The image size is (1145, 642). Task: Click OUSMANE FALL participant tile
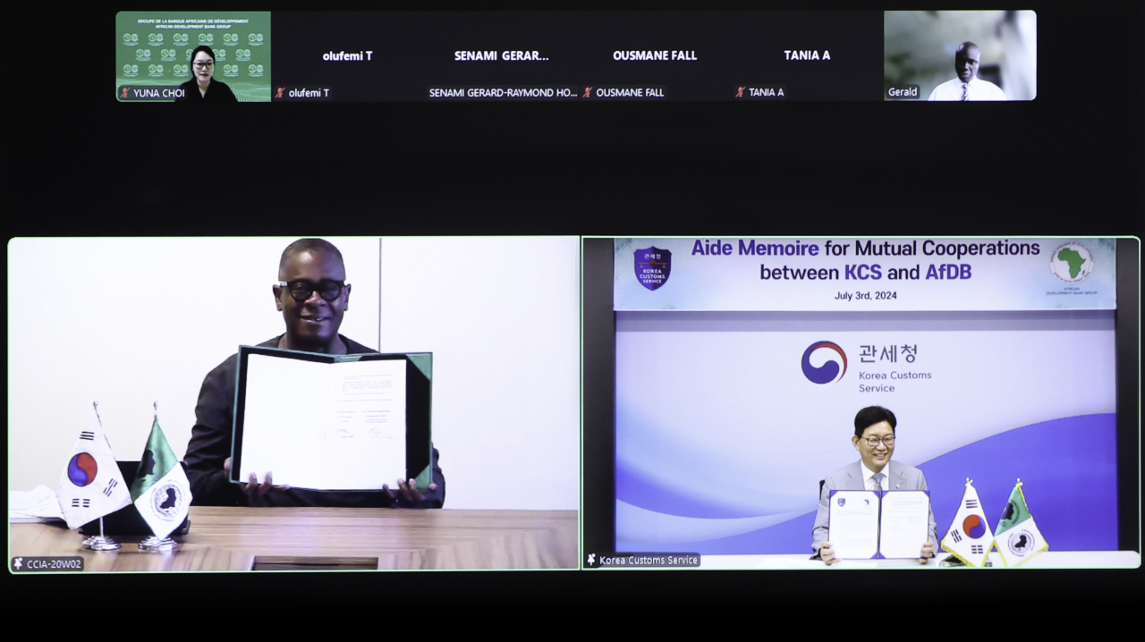click(654, 55)
